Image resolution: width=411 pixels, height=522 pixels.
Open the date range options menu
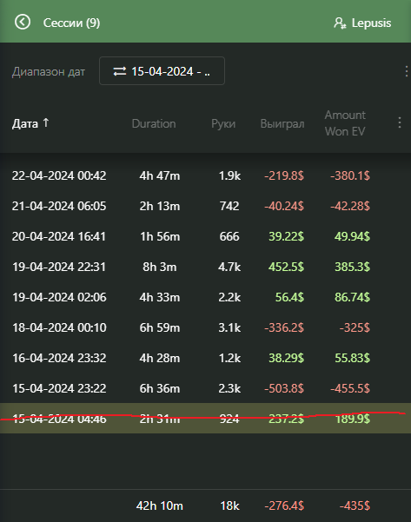406,71
